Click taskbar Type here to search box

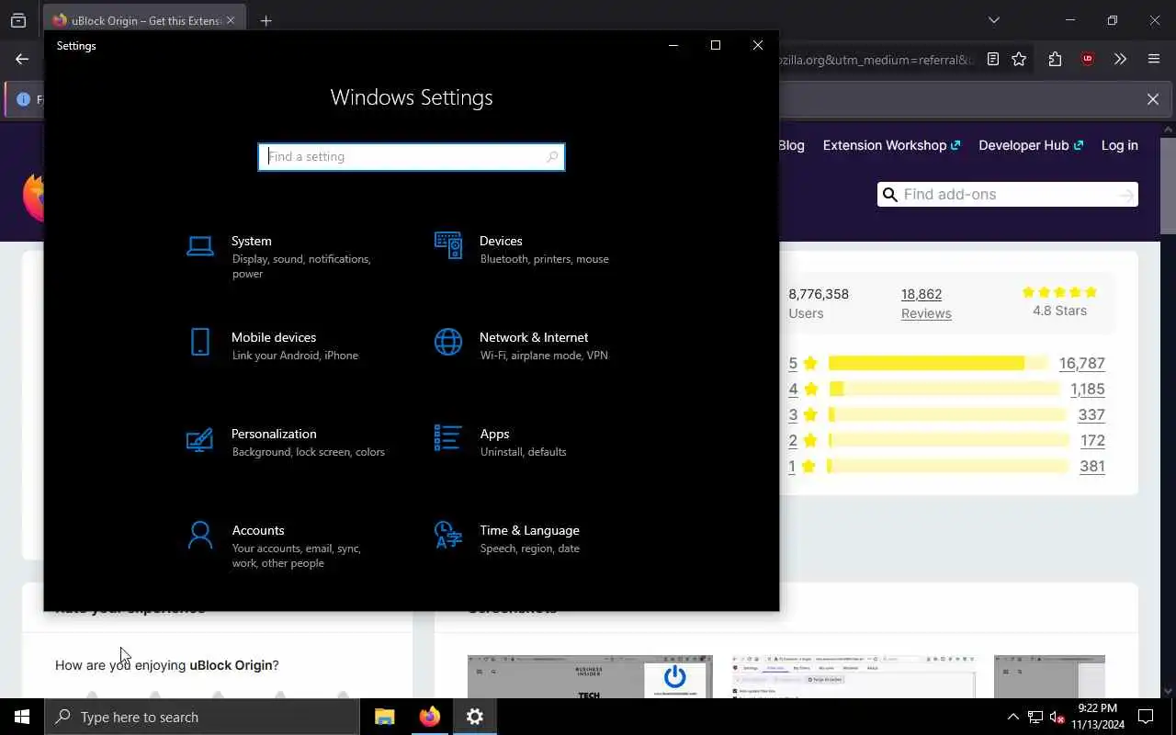tap(202, 717)
